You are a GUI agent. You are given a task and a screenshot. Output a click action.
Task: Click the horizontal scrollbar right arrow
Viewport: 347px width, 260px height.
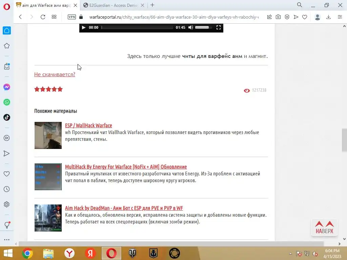pyautogui.click(x=340, y=244)
